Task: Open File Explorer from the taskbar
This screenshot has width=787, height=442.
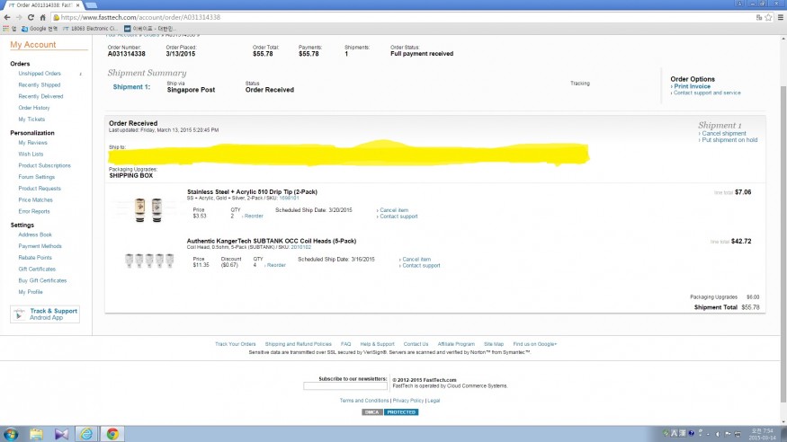Action: (x=36, y=434)
